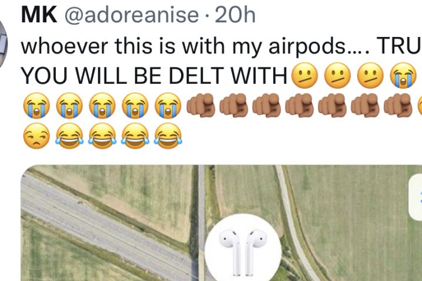Open the MK profile avatar

3,45
